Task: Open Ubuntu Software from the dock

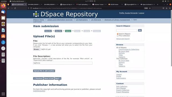Action: click(3, 36)
